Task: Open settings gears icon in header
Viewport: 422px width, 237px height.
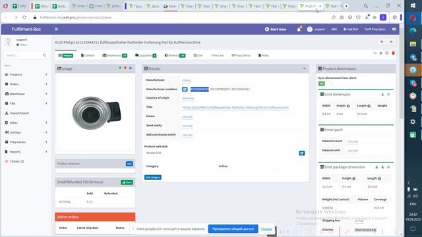Action: coord(394,29)
